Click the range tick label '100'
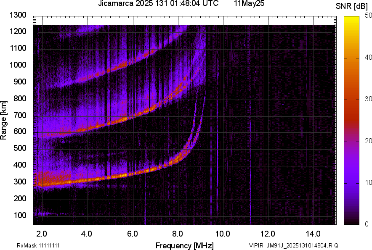This screenshot has width=372, height=250. point(20,215)
